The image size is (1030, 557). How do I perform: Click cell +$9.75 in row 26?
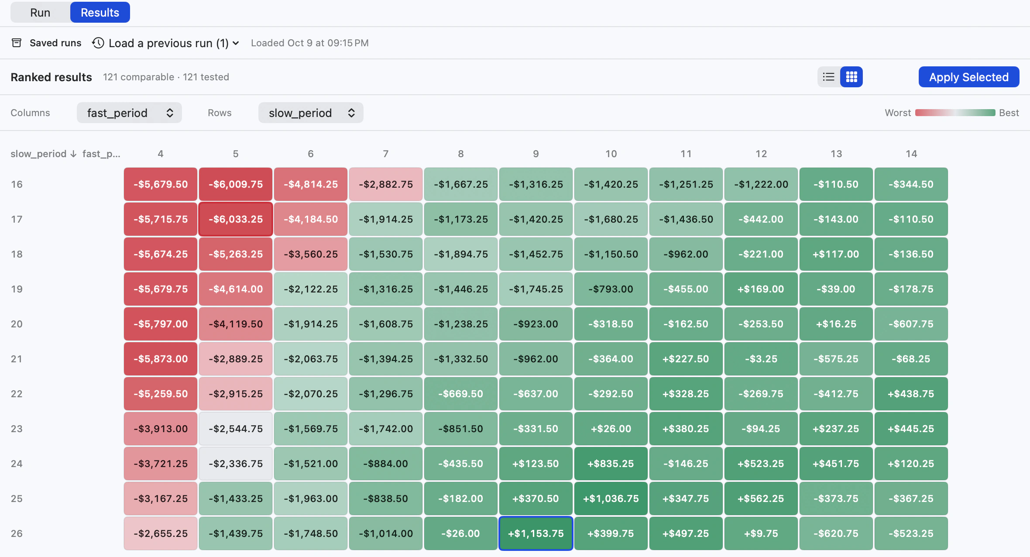point(761,533)
